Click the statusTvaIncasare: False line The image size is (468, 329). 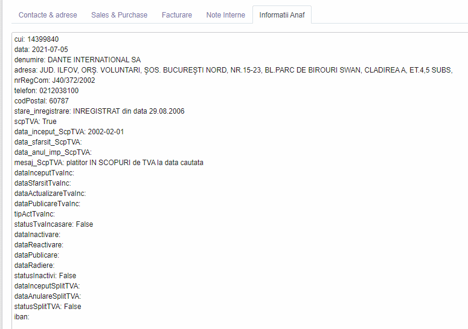click(x=53, y=224)
